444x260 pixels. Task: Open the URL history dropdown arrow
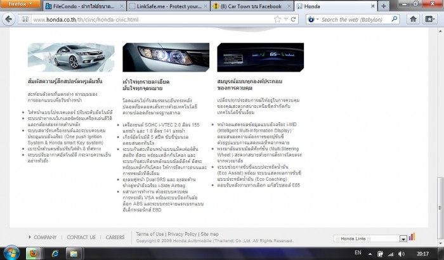[x=285, y=19]
